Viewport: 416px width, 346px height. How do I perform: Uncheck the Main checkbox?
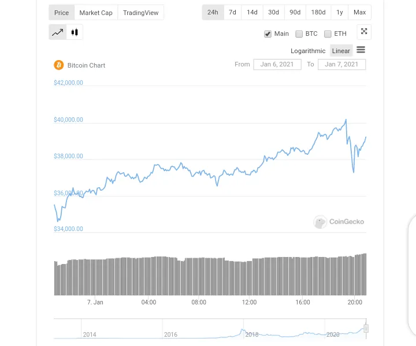tap(268, 34)
